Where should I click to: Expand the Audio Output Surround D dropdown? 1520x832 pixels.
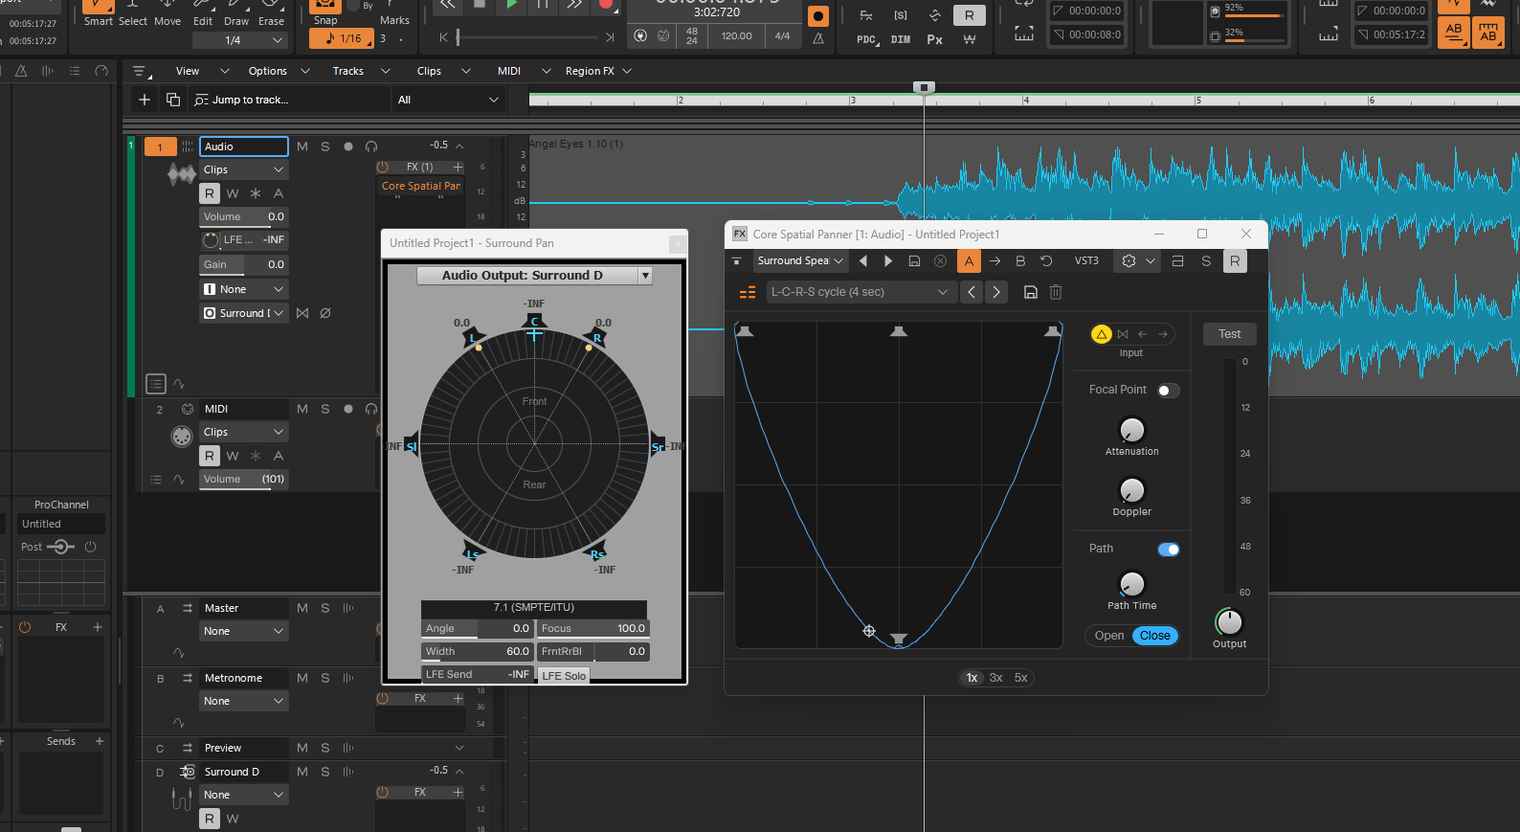coord(645,276)
